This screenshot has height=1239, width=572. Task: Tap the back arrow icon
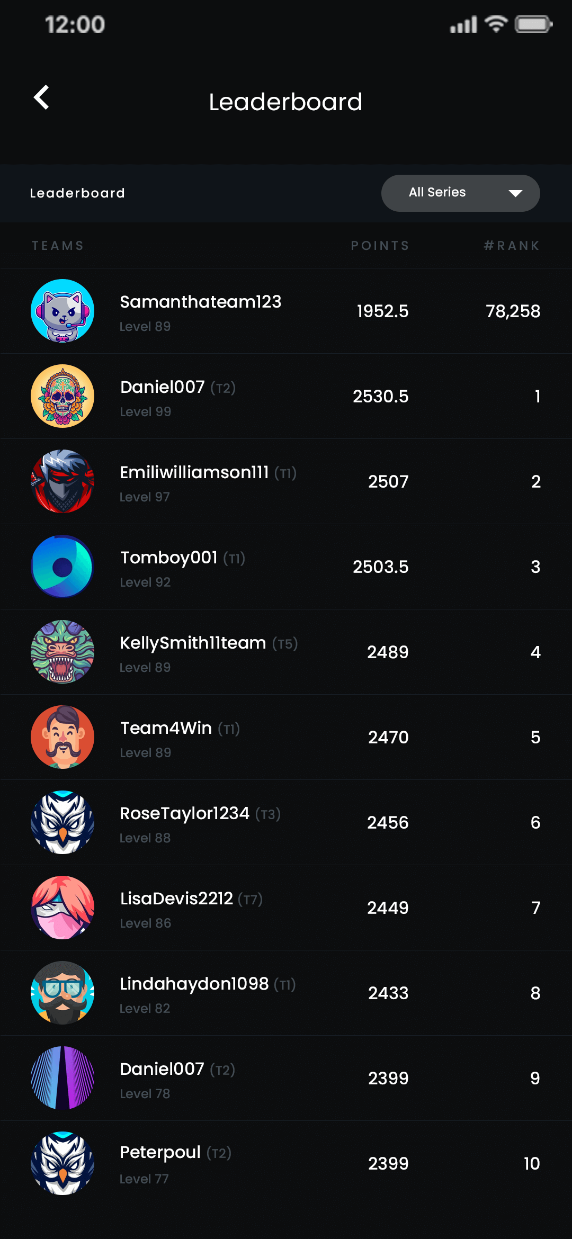(41, 98)
